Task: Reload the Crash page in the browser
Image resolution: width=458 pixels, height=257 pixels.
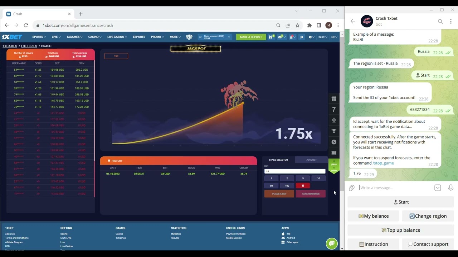Action: (x=26, y=25)
